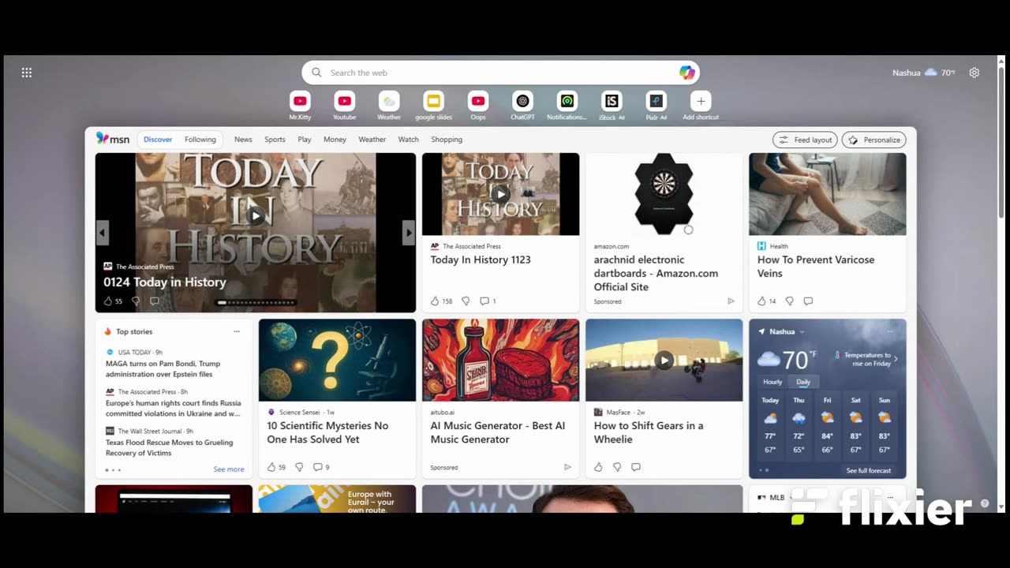The width and height of the screenshot is (1010, 568).
Task: Click the ad choices icon on Amazon dartboards card
Action: pyautogui.click(x=731, y=301)
